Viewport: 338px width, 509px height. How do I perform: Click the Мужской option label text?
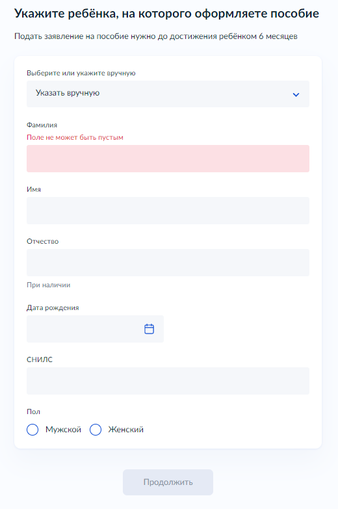63,430
